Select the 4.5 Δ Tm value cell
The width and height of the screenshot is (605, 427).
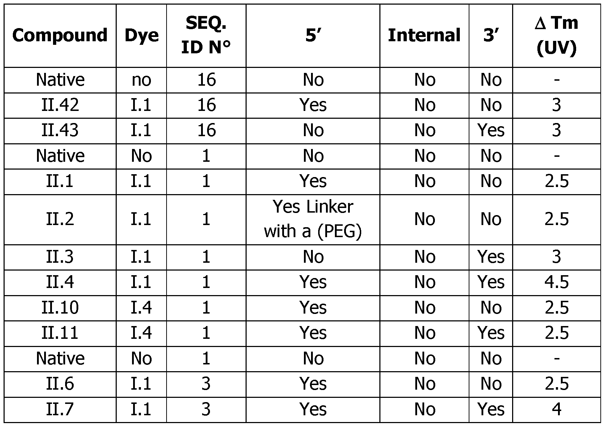coord(556,282)
